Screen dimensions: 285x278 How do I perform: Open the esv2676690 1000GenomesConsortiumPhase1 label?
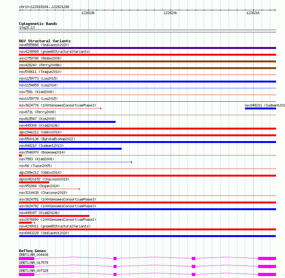[58, 219]
